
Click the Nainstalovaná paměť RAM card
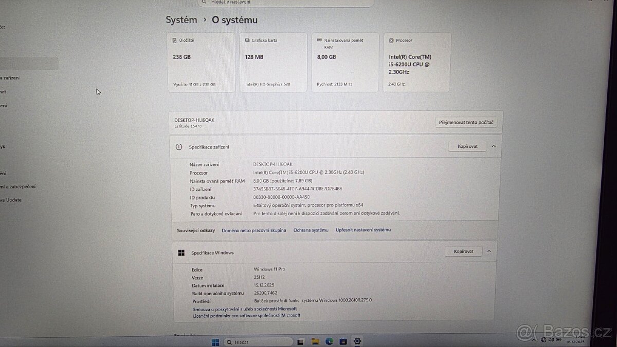click(x=344, y=62)
